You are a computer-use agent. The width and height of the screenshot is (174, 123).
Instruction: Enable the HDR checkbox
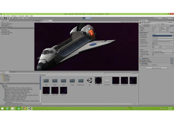(x=153, y=56)
